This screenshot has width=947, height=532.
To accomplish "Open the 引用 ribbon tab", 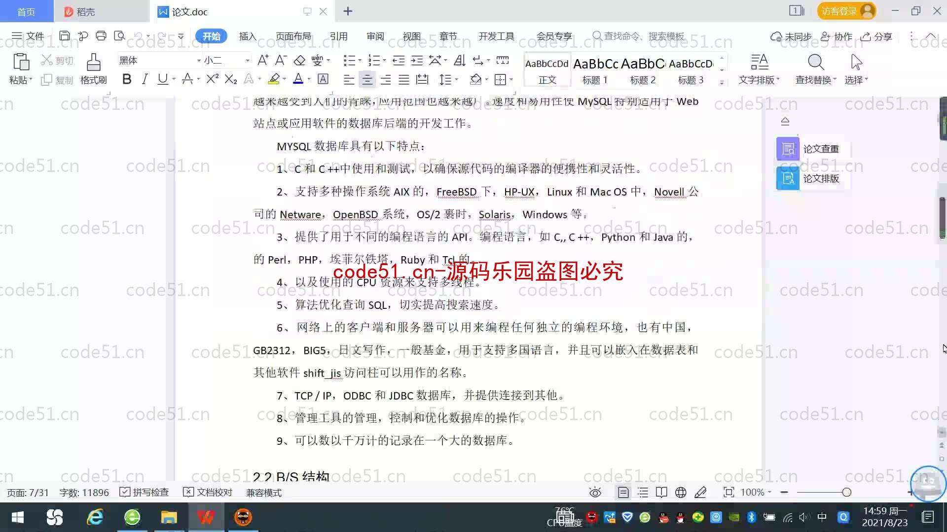I will [339, 36].
